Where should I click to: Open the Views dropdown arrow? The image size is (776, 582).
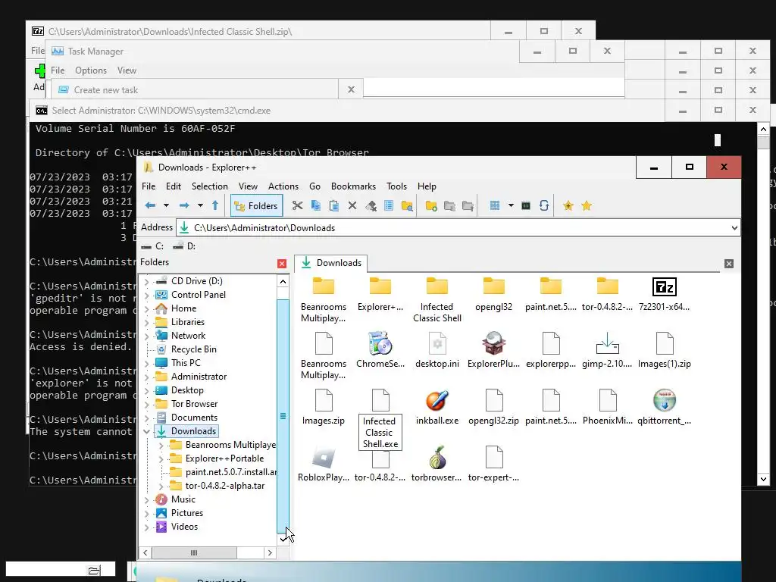pyautogui.click(x=511, y=205)
